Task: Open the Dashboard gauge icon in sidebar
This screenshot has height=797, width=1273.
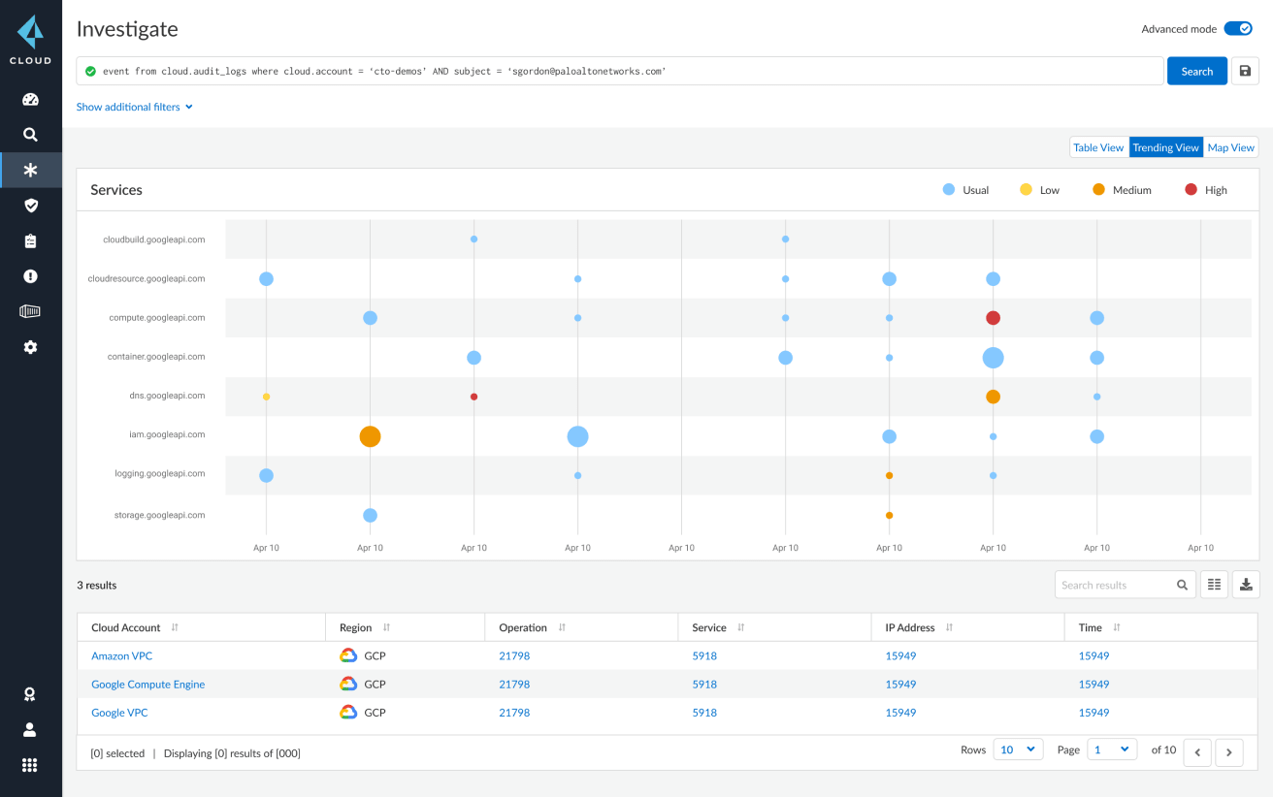Action: (30, 99)
